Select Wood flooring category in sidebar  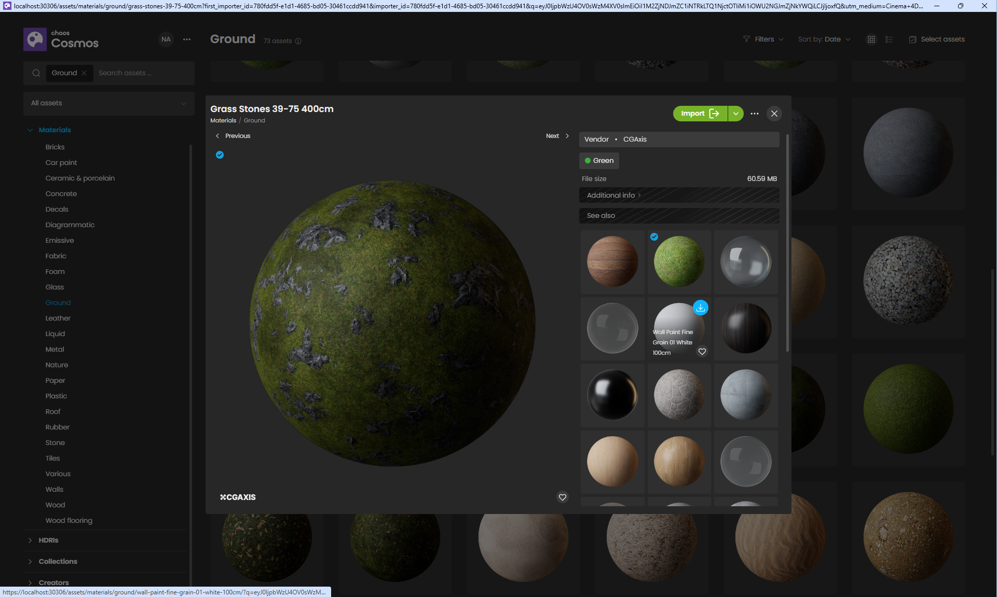click(69, 520)
